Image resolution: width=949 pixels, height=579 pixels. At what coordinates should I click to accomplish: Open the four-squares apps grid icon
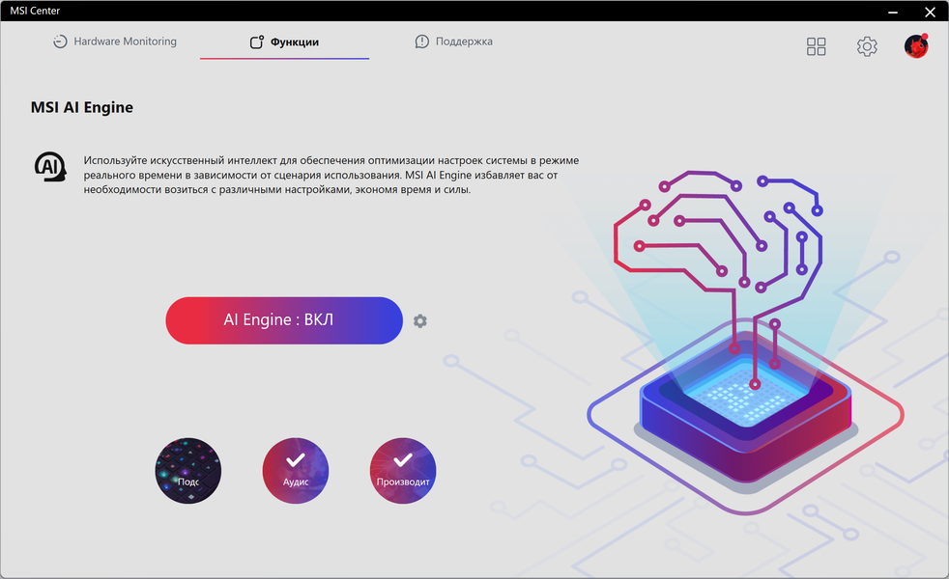click(816, 46)
